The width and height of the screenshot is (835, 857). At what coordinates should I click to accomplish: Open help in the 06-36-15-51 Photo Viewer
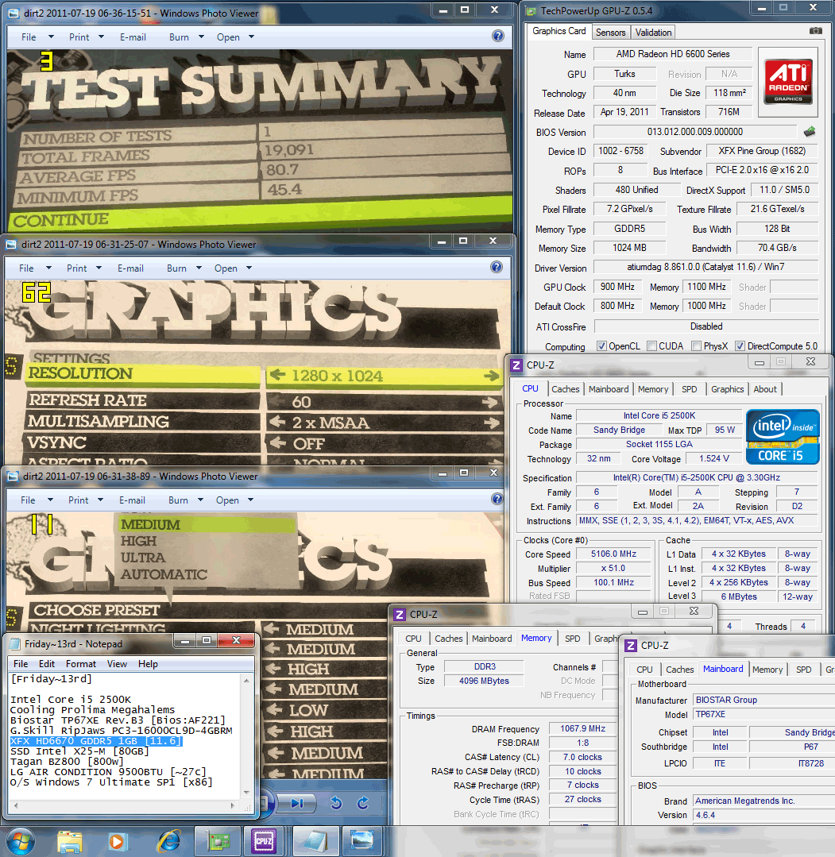point(498,36)
